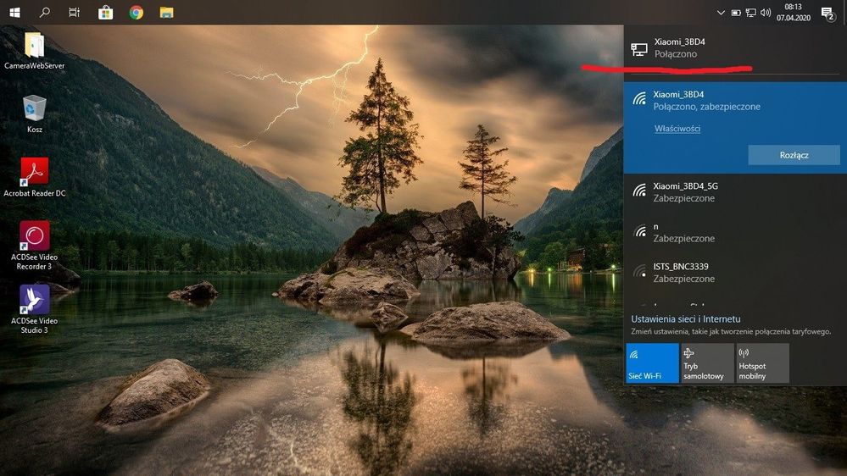847x476 pixels.
Task: Click Ethernet connection Xiaomi_3BD4 Połączono entry
Action: 735,48
